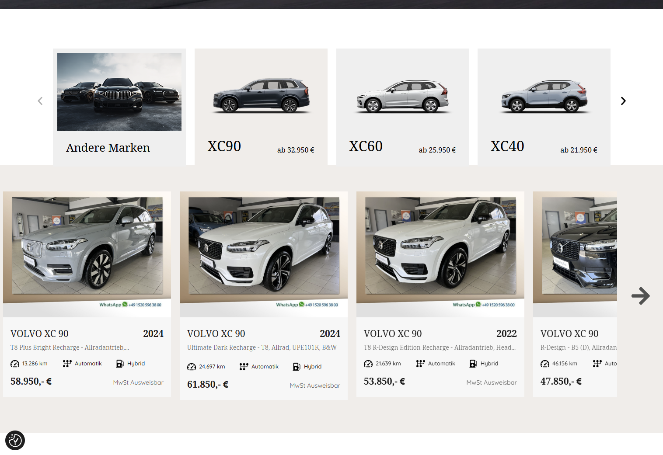Advance the vehicle listings with the large arrow

640,296
